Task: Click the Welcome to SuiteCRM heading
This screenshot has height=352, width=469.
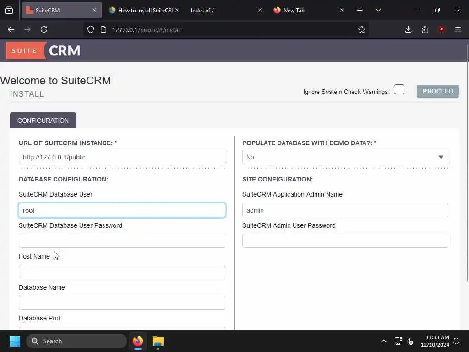Action: coord(55,81)
